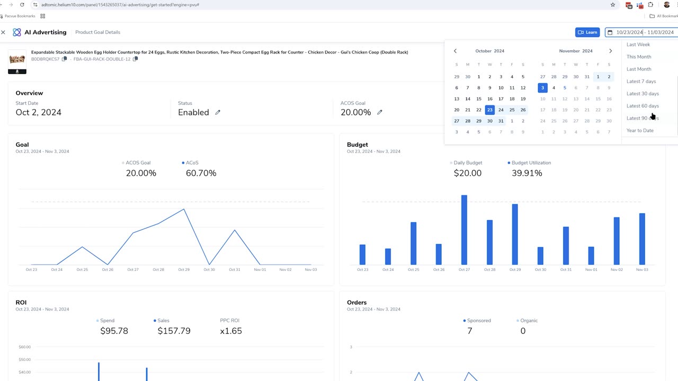Open the Chrome profile avatar
The image size is (678, 381).
pyautogui.click(x=667, y=5)
